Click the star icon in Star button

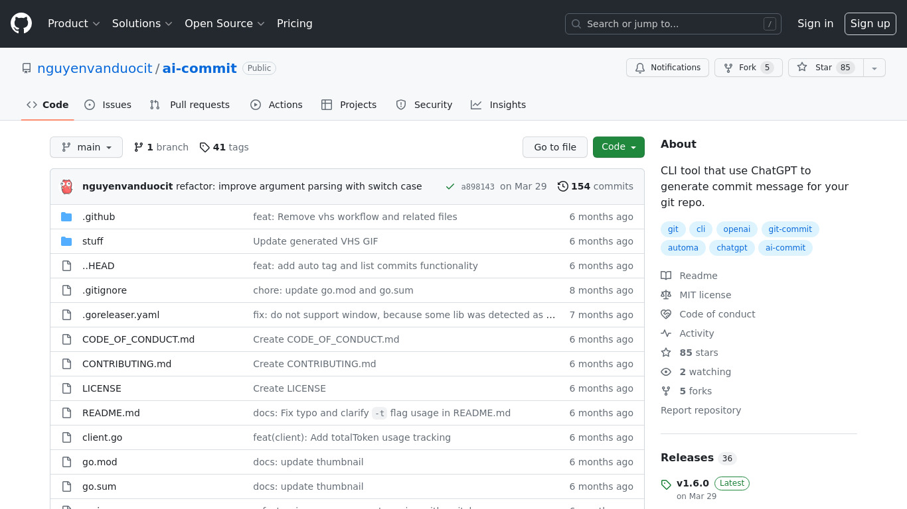click(802, 68)
